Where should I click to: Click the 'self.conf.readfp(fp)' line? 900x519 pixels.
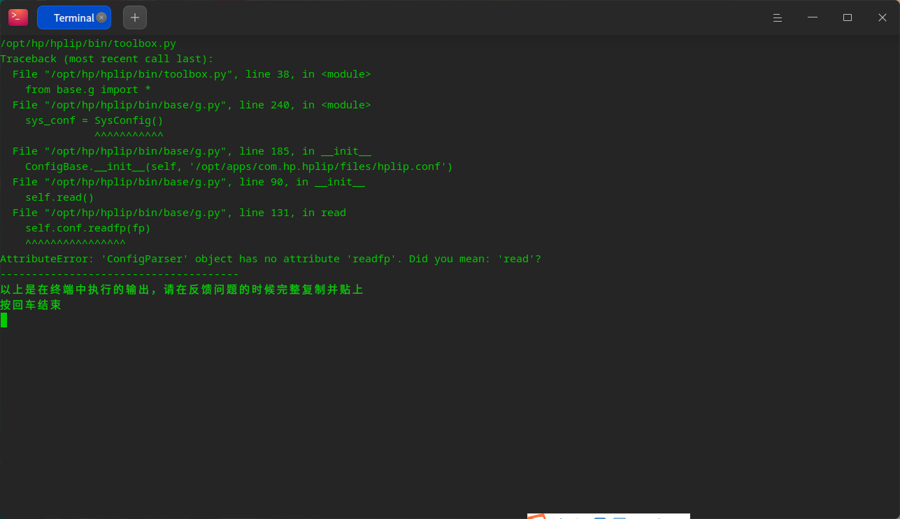88,228
